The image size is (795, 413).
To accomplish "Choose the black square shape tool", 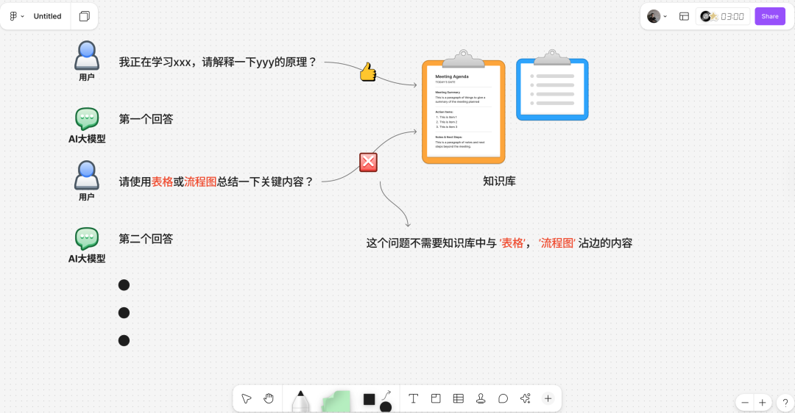I will pyautogui.click(x=369, y=399).
